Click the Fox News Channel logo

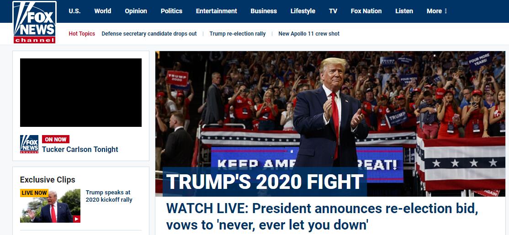34,22
